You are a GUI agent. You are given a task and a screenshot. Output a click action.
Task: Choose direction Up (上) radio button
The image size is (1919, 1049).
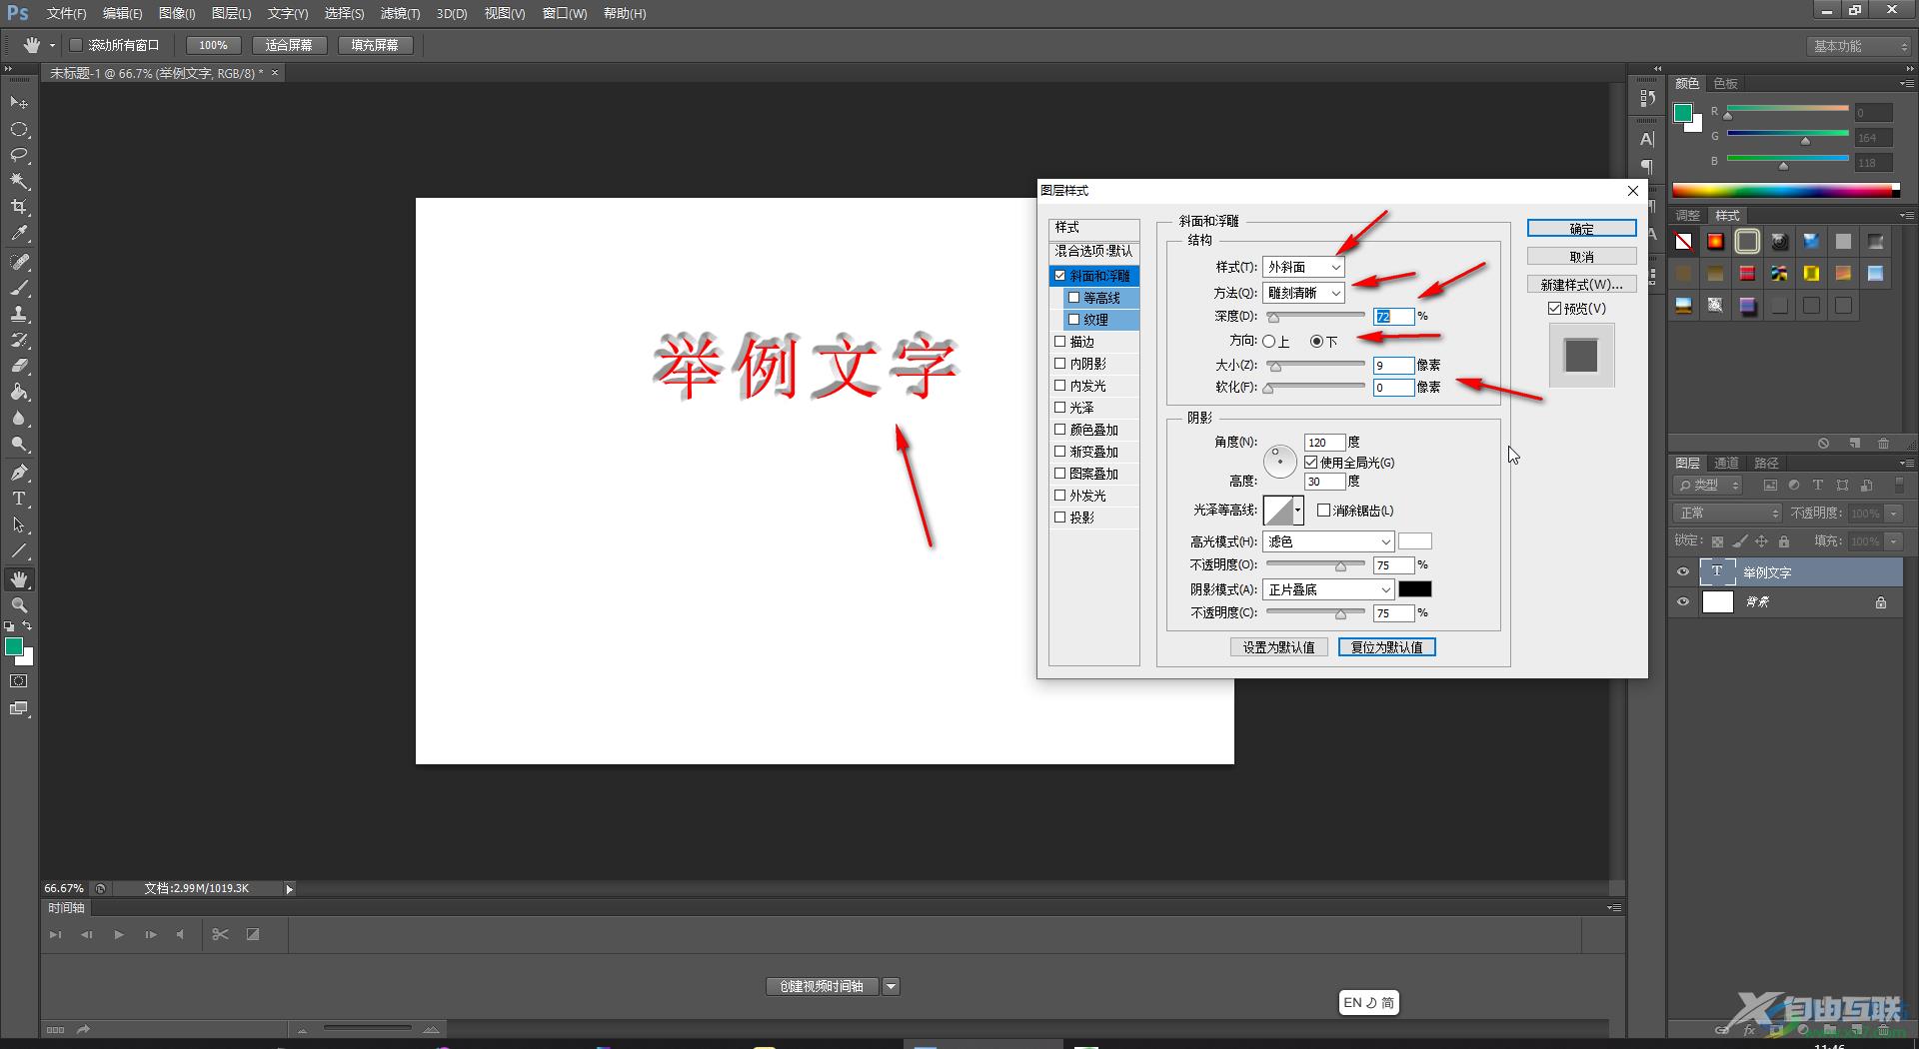pyautogui.click(x=1269, y=342)
